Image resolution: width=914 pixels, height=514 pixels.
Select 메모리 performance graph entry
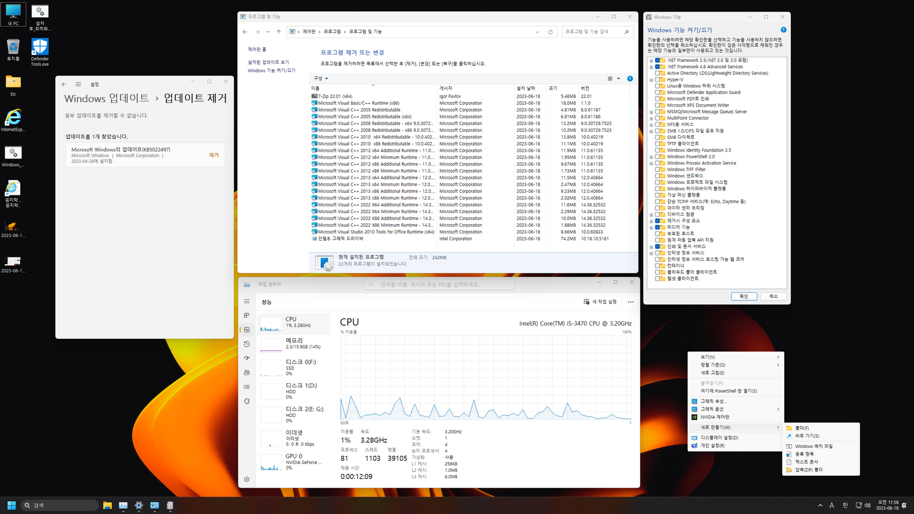coord(293,344)
